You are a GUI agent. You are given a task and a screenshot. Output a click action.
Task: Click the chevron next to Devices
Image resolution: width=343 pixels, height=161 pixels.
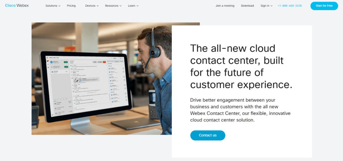tap(97, 6)
